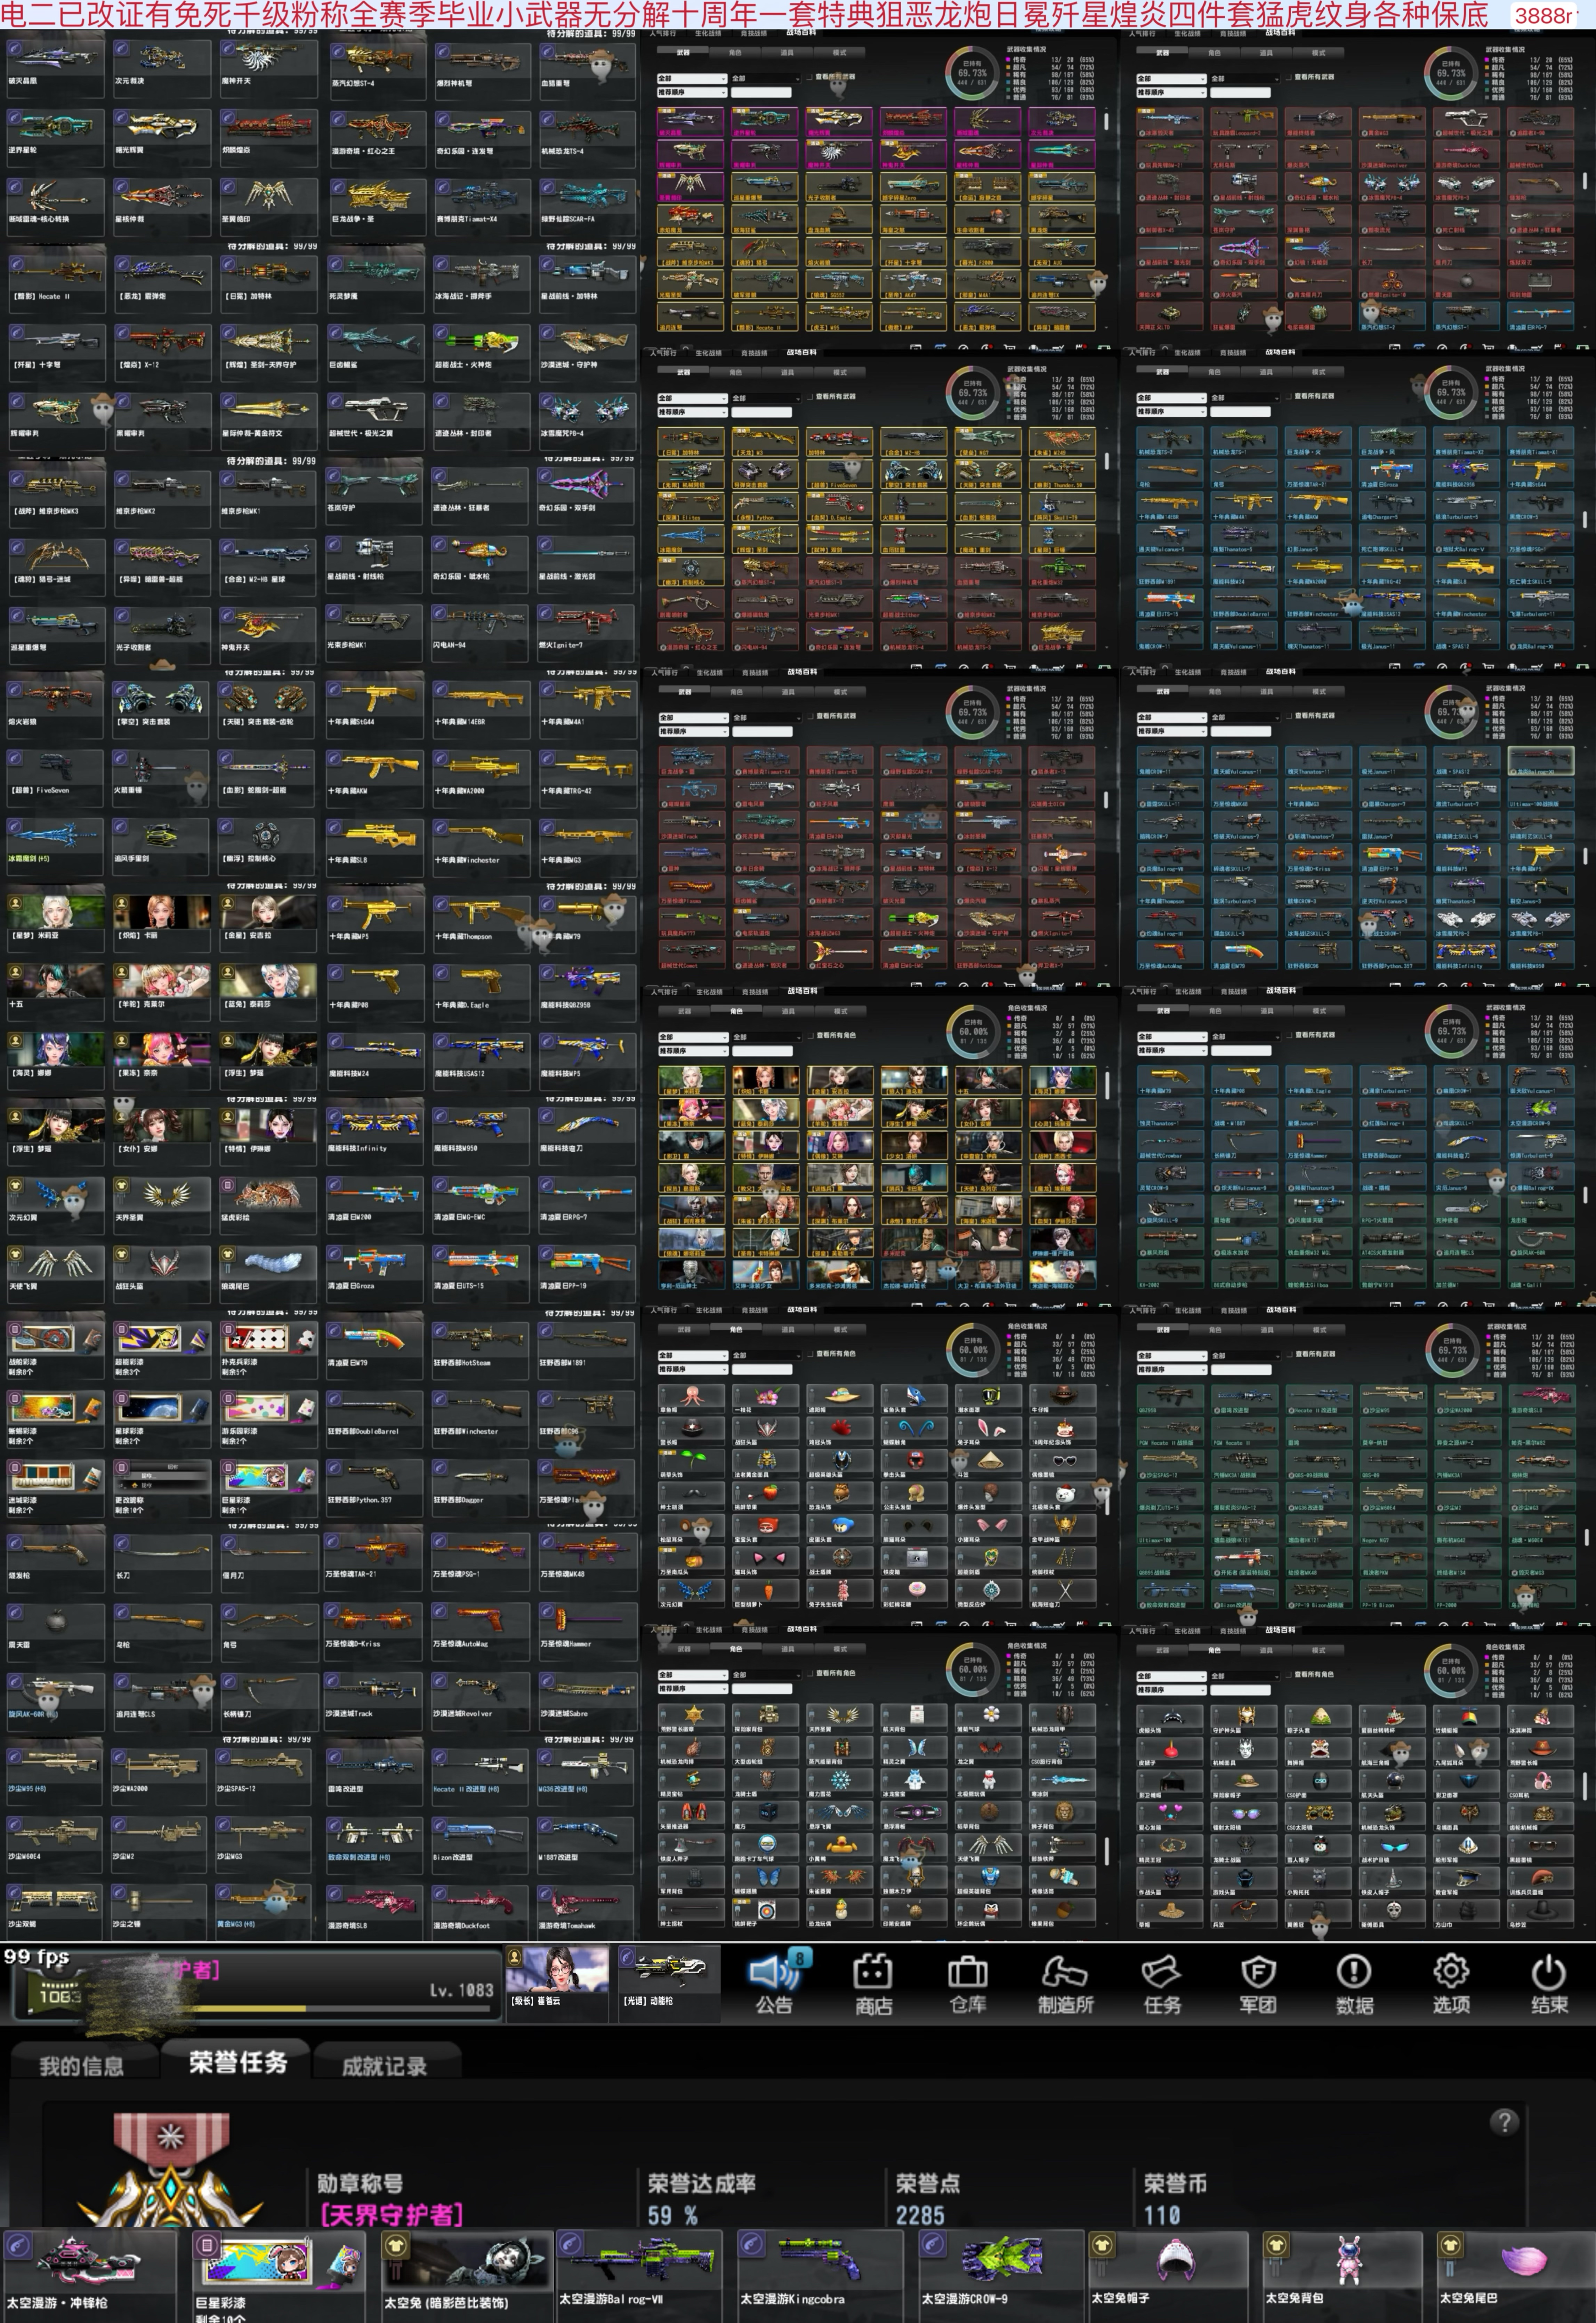
Task: Click the question mark help icon
Action: [1504, 2122]
